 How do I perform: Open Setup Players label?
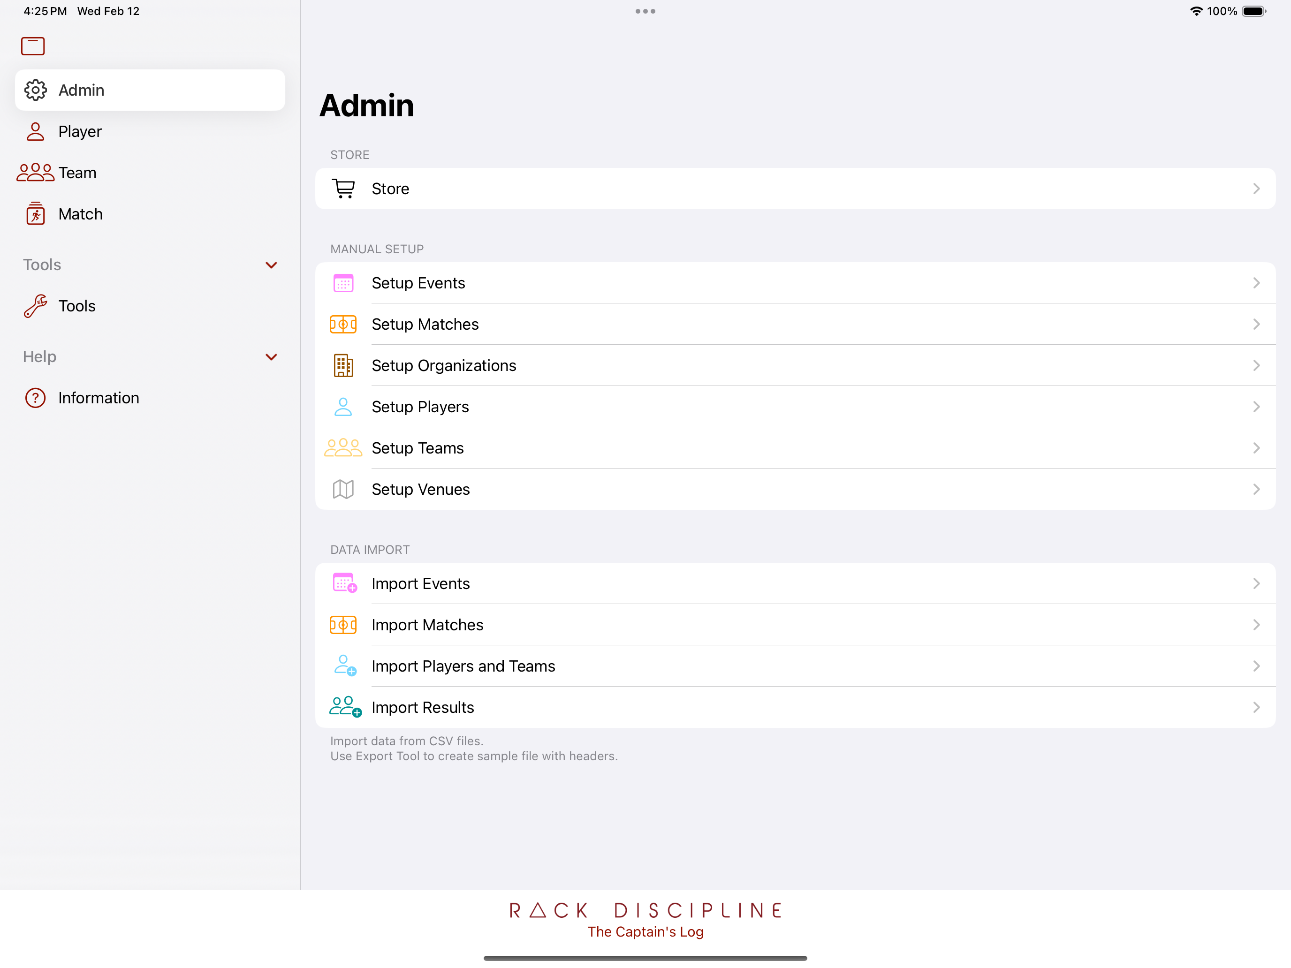[x=420, y=407]
